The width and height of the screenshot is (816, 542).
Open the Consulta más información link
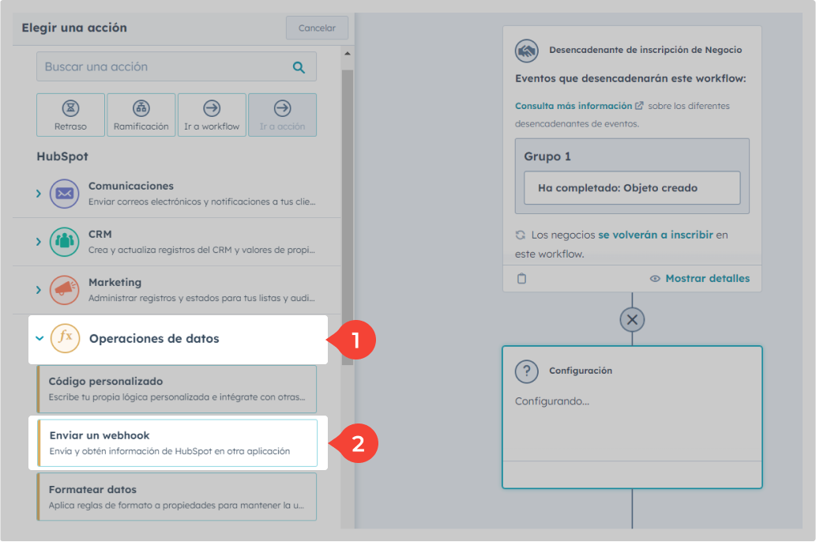pos(573,106)
